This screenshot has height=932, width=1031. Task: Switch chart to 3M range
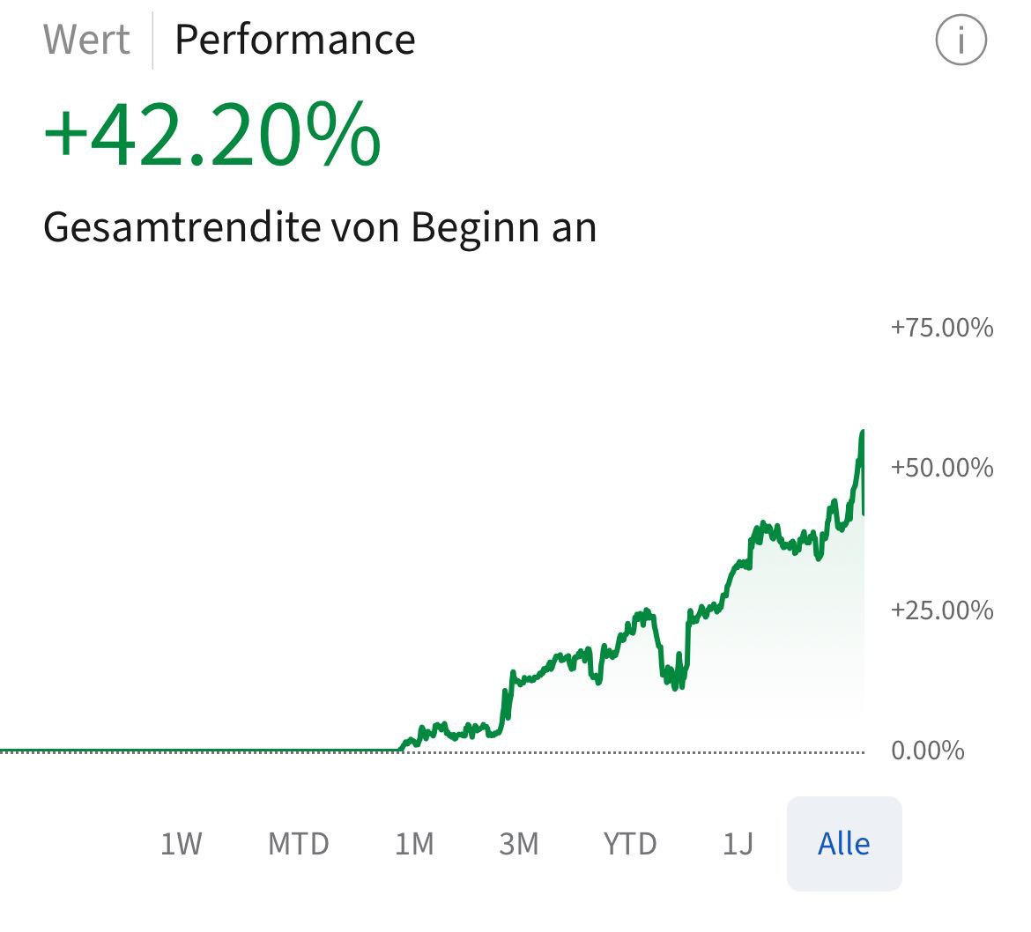coord(518,844)
